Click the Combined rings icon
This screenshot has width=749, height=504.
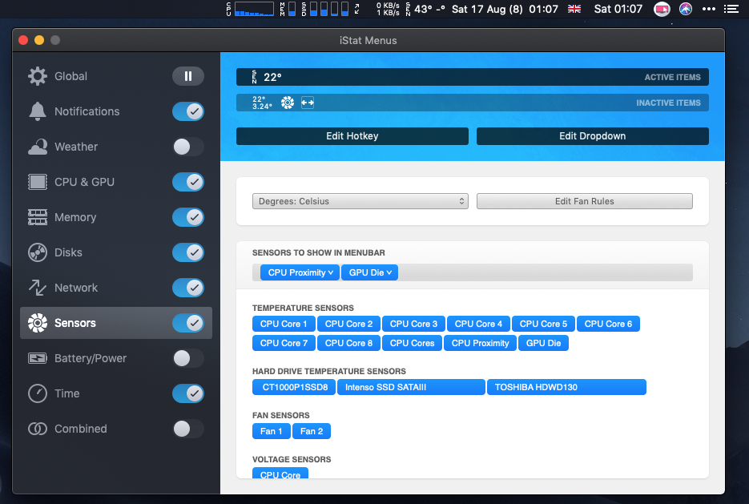tap(38, 429)
